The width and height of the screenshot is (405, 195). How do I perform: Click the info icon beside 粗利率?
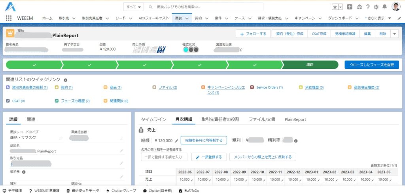pos(295,141)
